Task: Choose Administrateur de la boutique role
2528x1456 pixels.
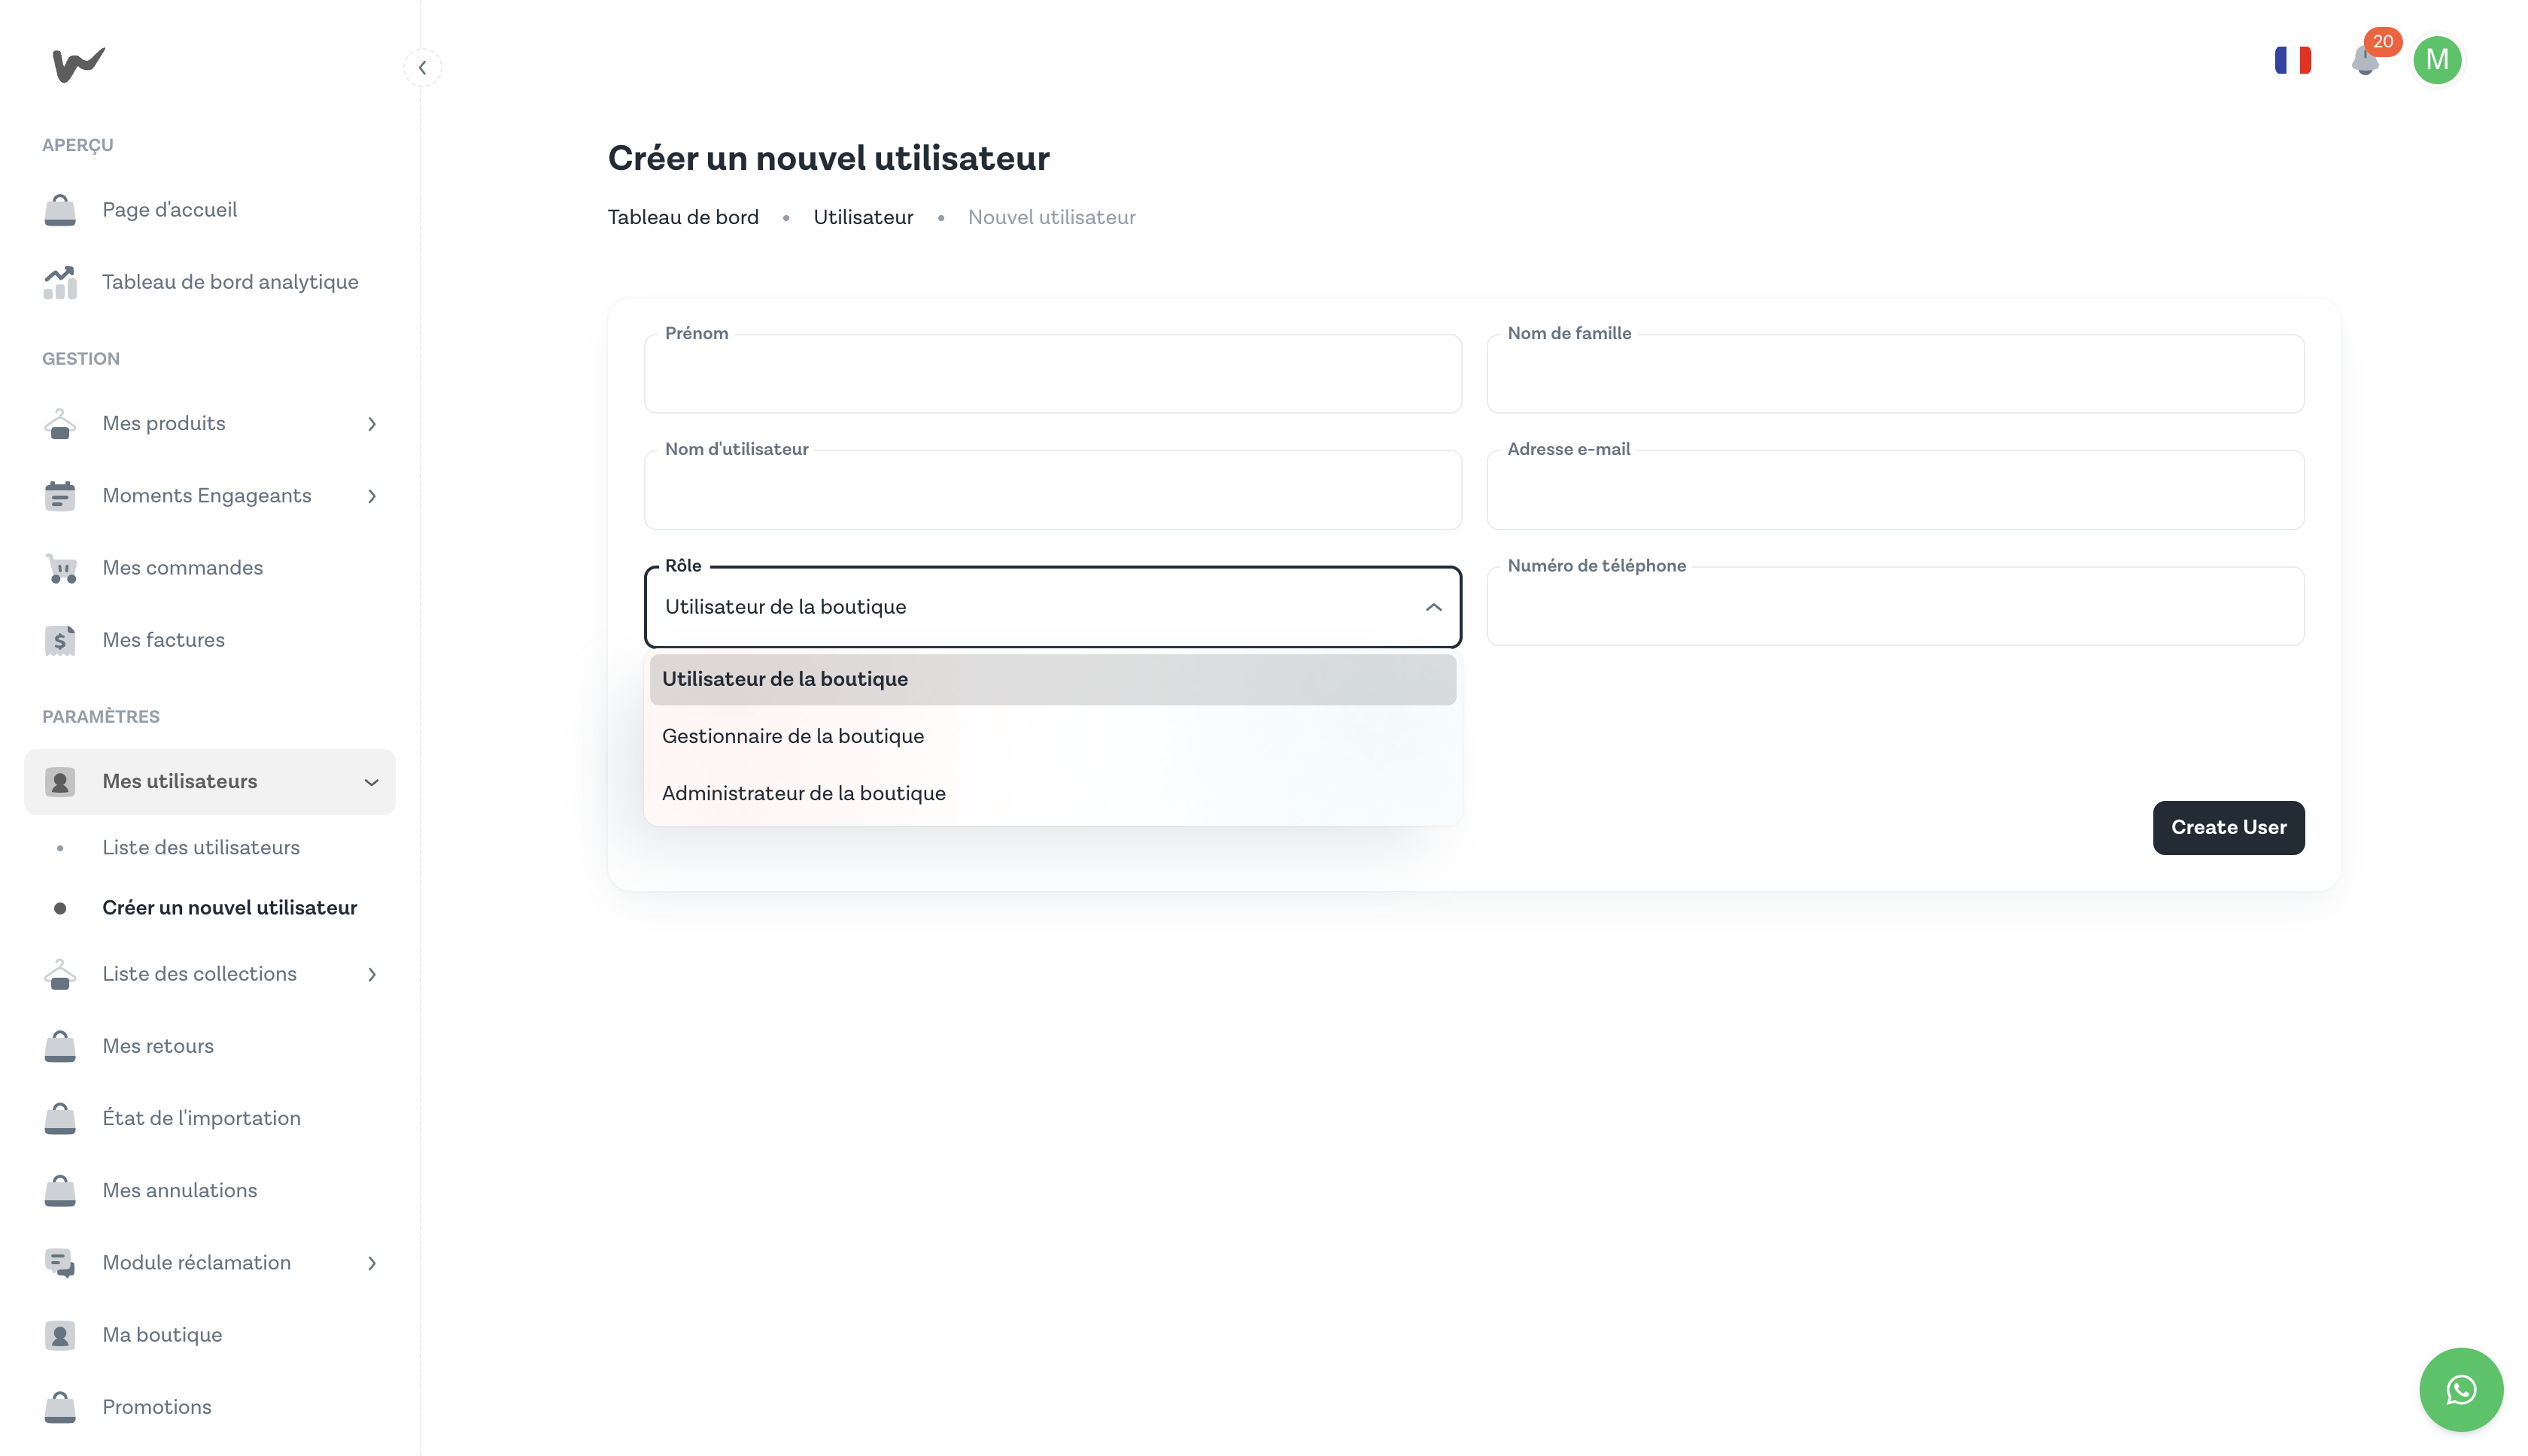Action: 804,793
